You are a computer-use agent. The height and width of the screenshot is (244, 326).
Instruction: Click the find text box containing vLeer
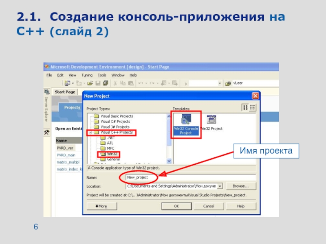[x=256, y=83]
